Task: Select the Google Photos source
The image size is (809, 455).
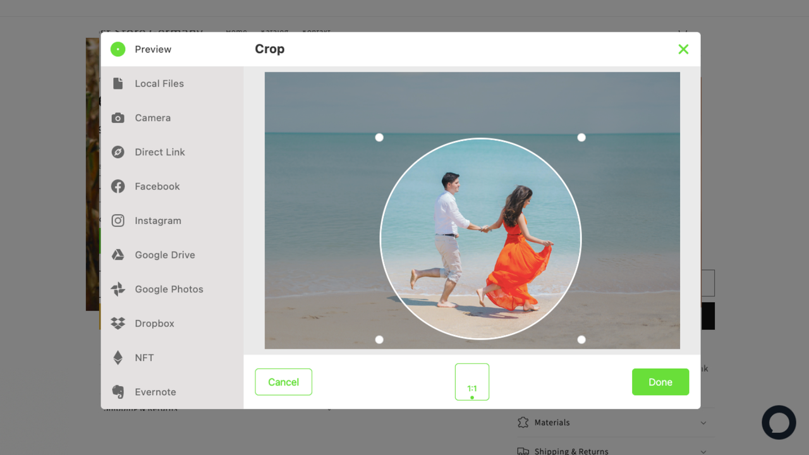Action: point(169,289)
